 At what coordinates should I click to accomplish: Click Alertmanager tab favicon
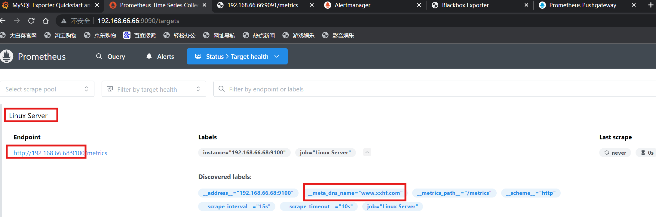[x=328, y=5]
